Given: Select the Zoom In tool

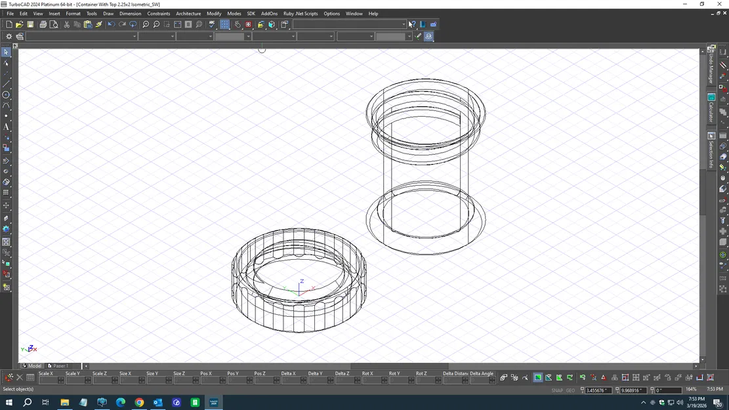Looking at the screenshot, I should click(x=146, y=24).
